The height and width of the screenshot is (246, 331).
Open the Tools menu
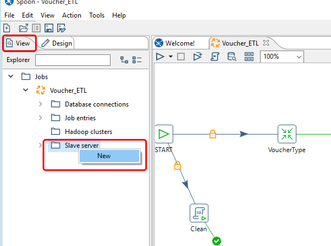click(97, 15)
